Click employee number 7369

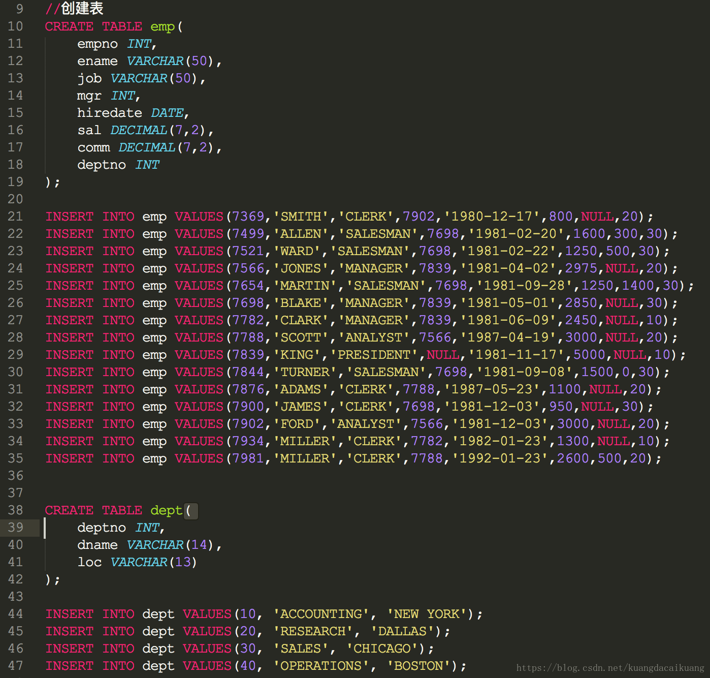pyautogui.click(x=248, y=217)
